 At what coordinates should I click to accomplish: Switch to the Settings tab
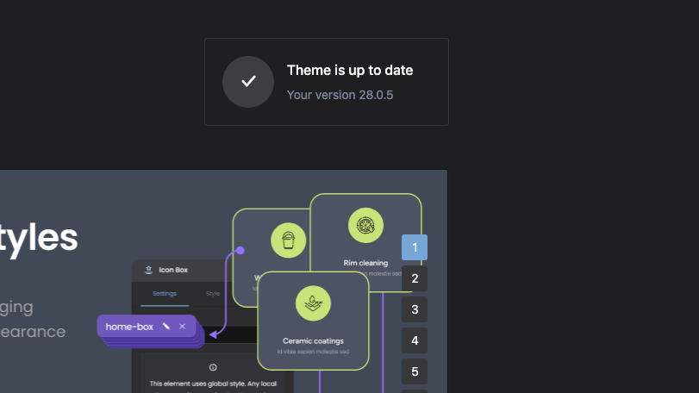point(165,294)
